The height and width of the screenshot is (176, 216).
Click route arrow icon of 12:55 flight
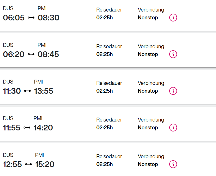click(x=28, y=164)
